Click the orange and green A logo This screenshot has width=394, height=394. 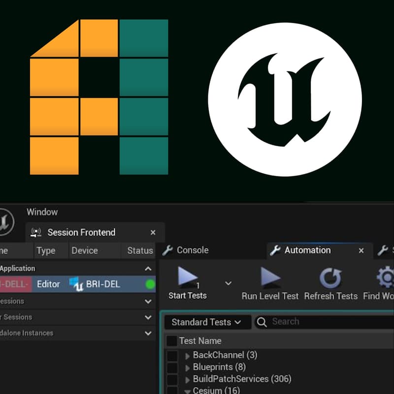tap(99, 97)
